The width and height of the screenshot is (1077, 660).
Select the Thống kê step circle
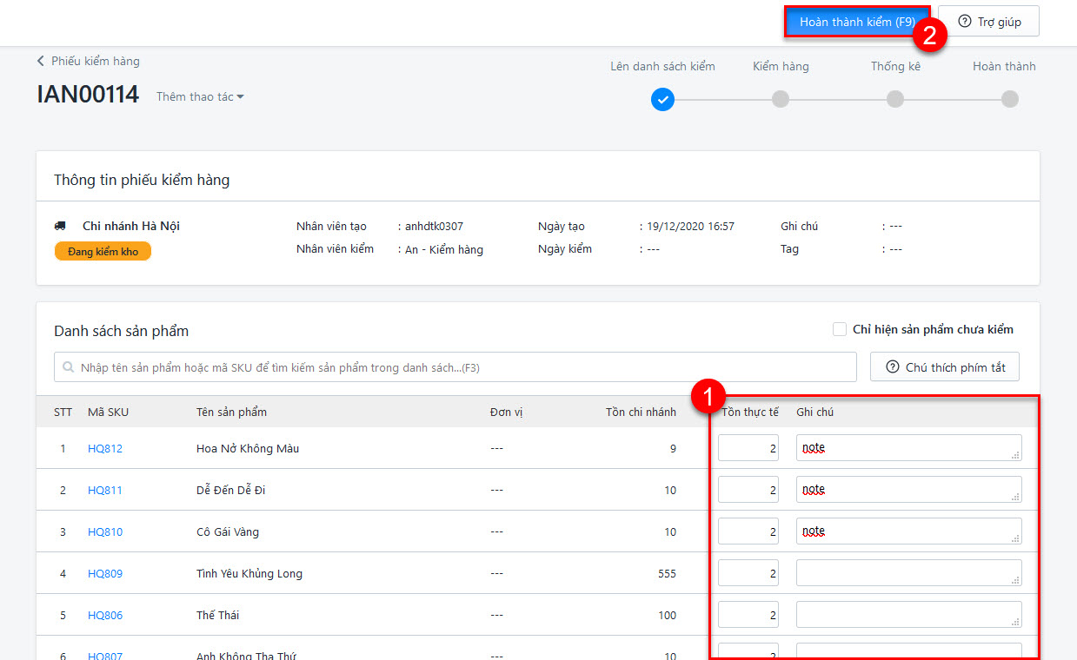tap(895, 100)
